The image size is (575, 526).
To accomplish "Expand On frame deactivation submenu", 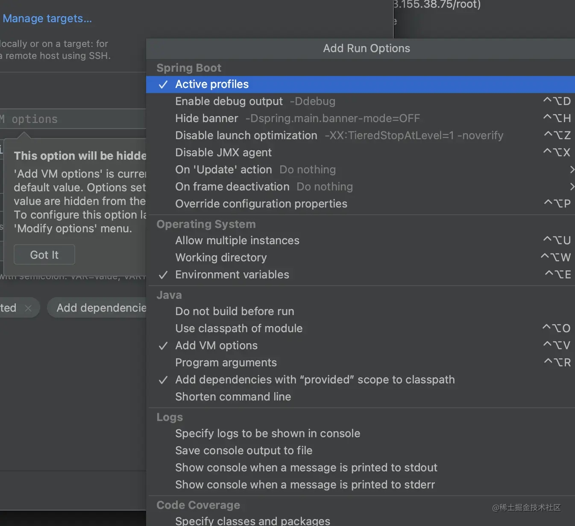I will pyautogui.click(x=361, y=187).
